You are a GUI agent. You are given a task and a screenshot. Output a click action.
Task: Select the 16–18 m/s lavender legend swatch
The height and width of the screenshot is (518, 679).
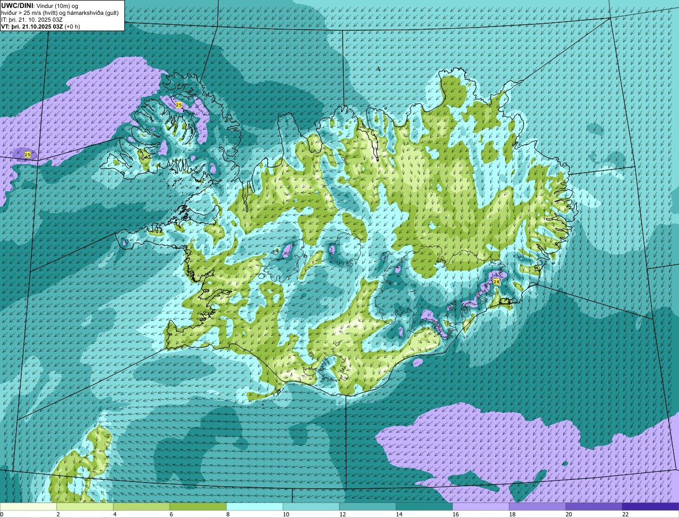click(x=481, y=506)
